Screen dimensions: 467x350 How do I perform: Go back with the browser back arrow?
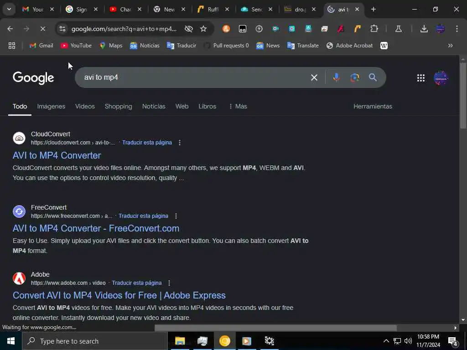click(x=10, y=29)
